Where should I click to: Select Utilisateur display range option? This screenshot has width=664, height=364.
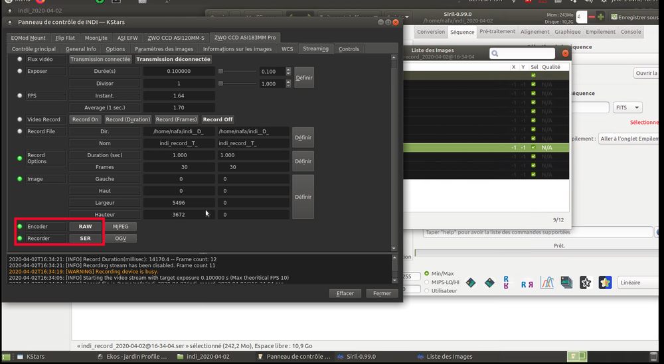pyautogui.click(x=440, y=291)
